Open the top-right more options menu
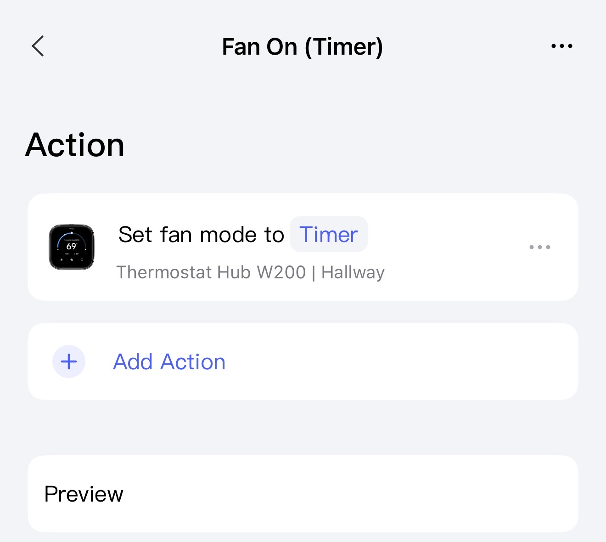Image resolution: width=606 pixels, height=542 pixels. coord(561,46)
